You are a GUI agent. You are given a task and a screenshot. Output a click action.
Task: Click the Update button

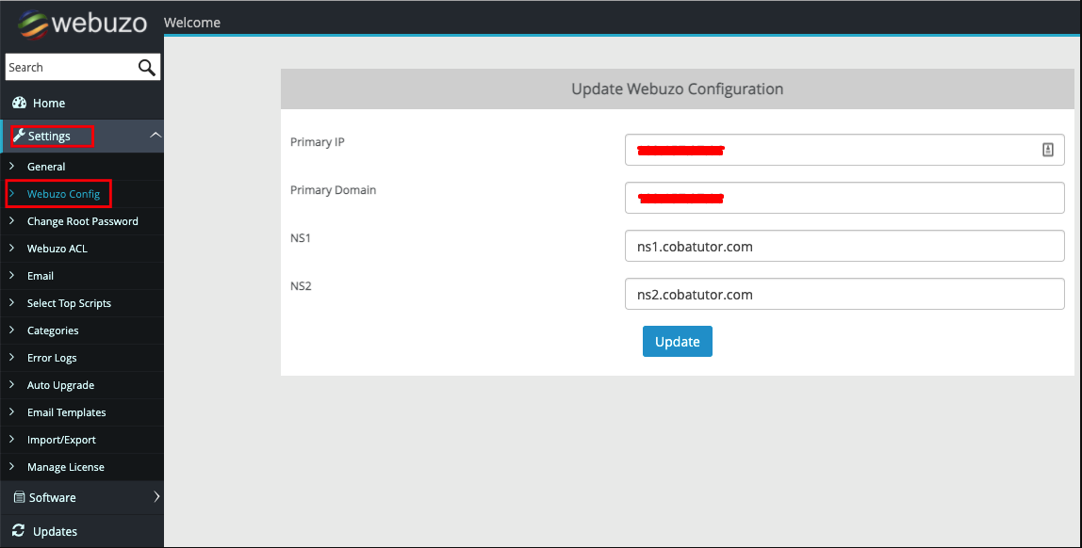click(677, 341)
